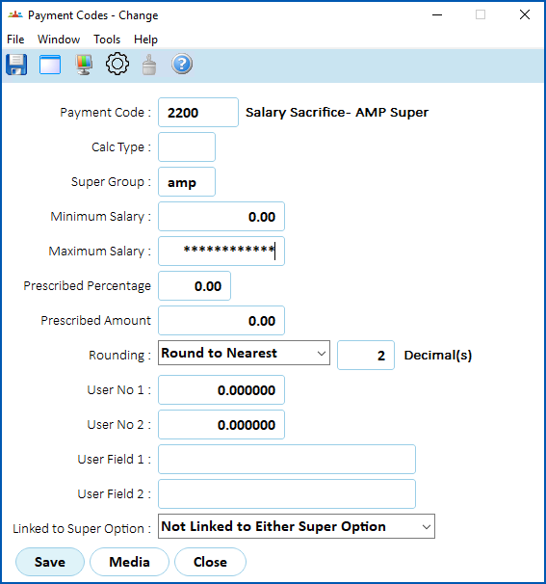Click the User No 2 field
The image size is (546, 584).
click(221, 425)
